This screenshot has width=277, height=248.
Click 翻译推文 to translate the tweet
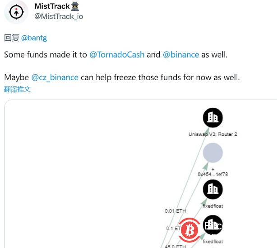click(x=17, y=89)
